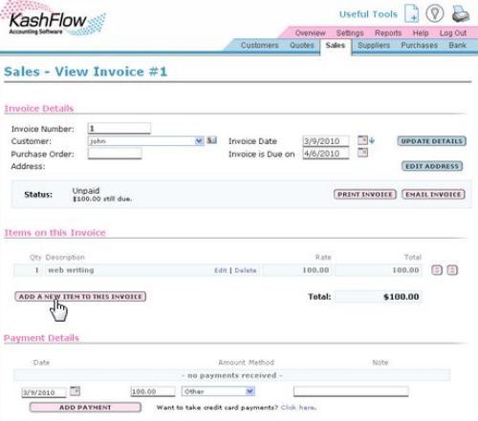The height and width of the screenshot is (421, 478).
Task: Click Add a New Item to This Invoice
Action: (80, 297)
